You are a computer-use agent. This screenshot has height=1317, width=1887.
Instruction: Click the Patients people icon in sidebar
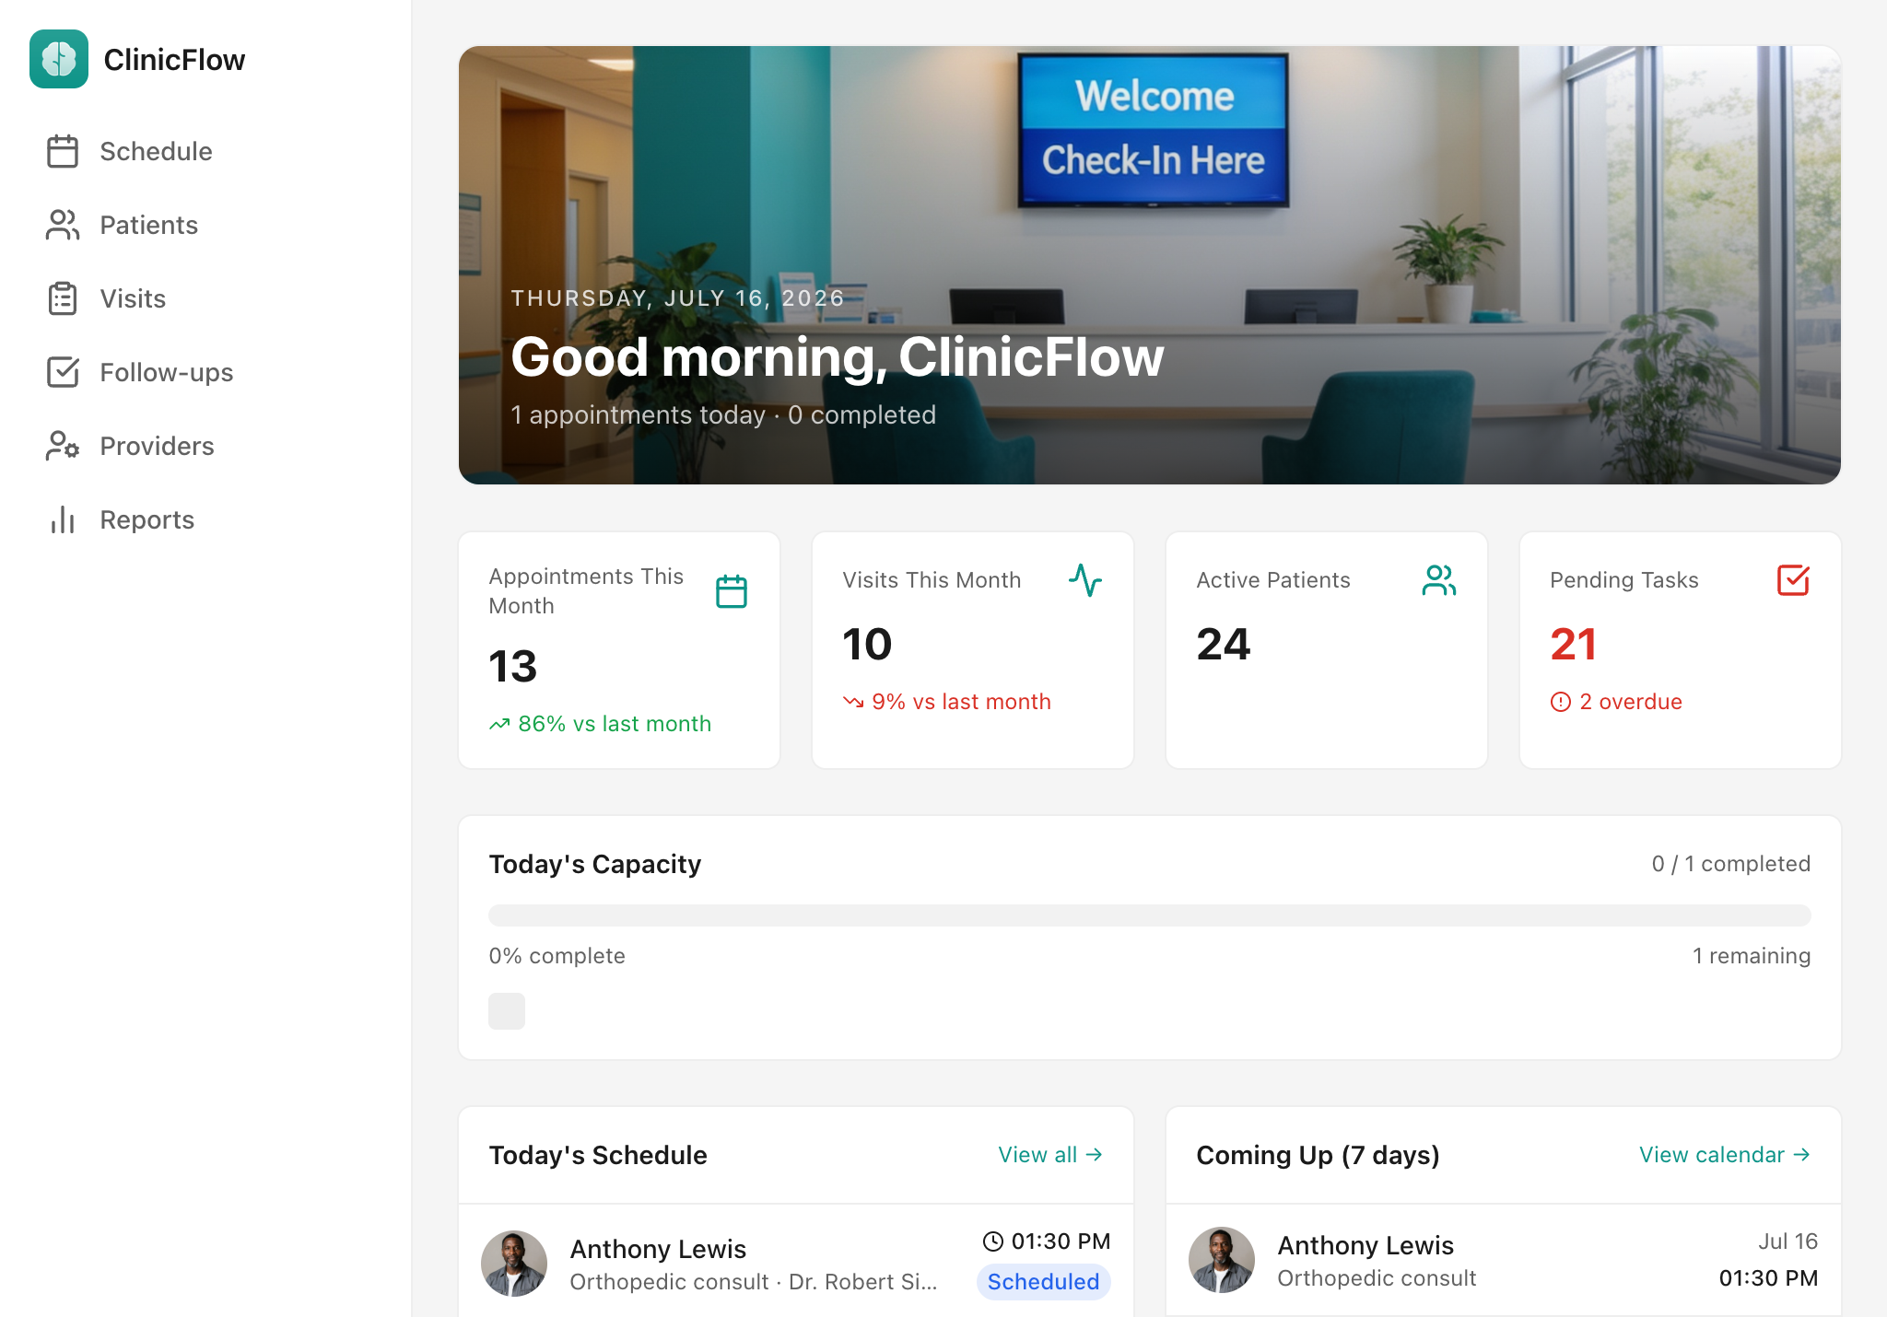point(63,225)
